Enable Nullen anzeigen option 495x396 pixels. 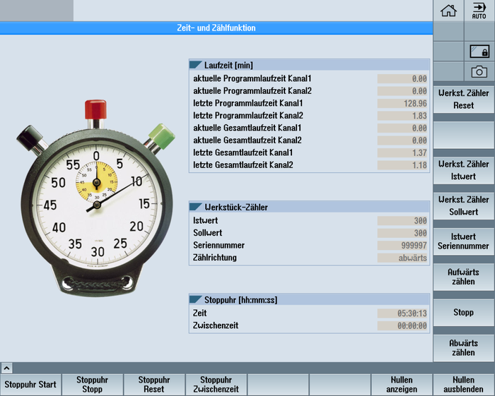point(401,385)
